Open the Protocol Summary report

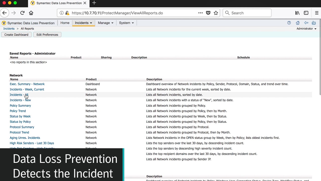pos(22,127)
